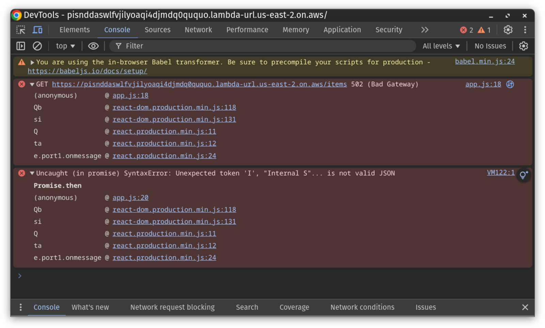This screenshot has height=328, width=545.
Task: Open react.production.min.js:24 in SyntaxError trace
Action: click(x=164, y=258)
